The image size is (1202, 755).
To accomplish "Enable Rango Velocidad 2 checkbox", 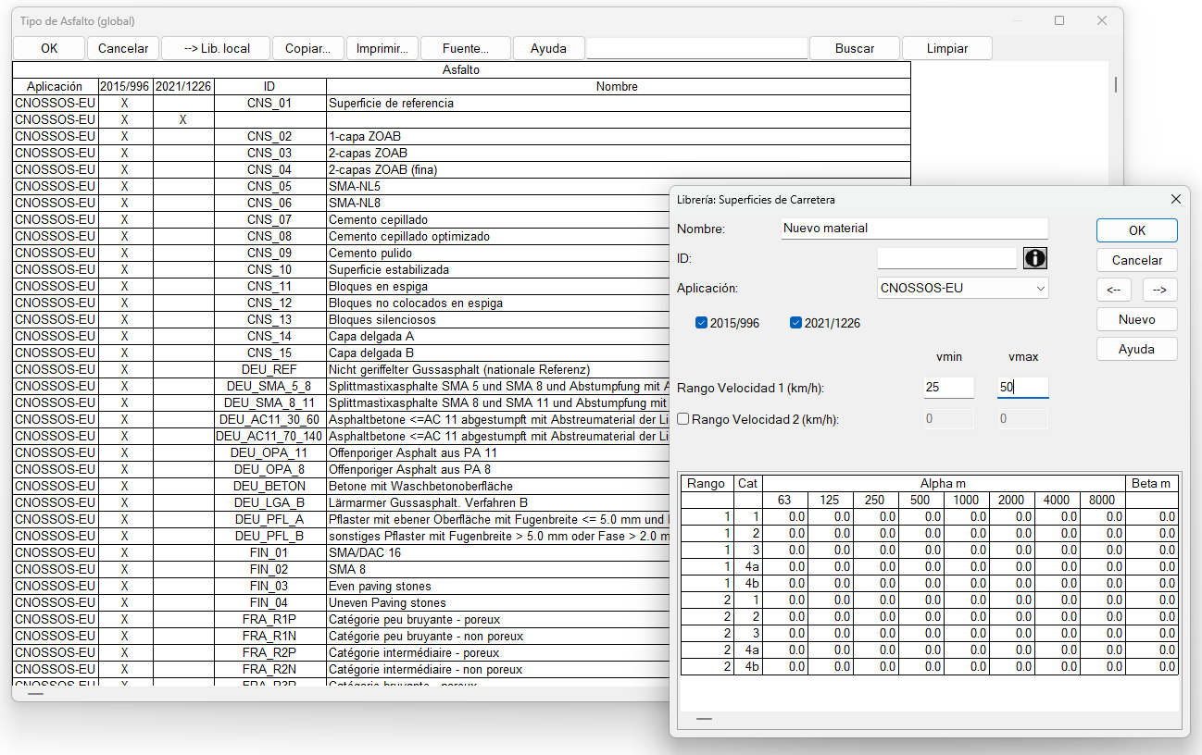I will click(683, 419).
